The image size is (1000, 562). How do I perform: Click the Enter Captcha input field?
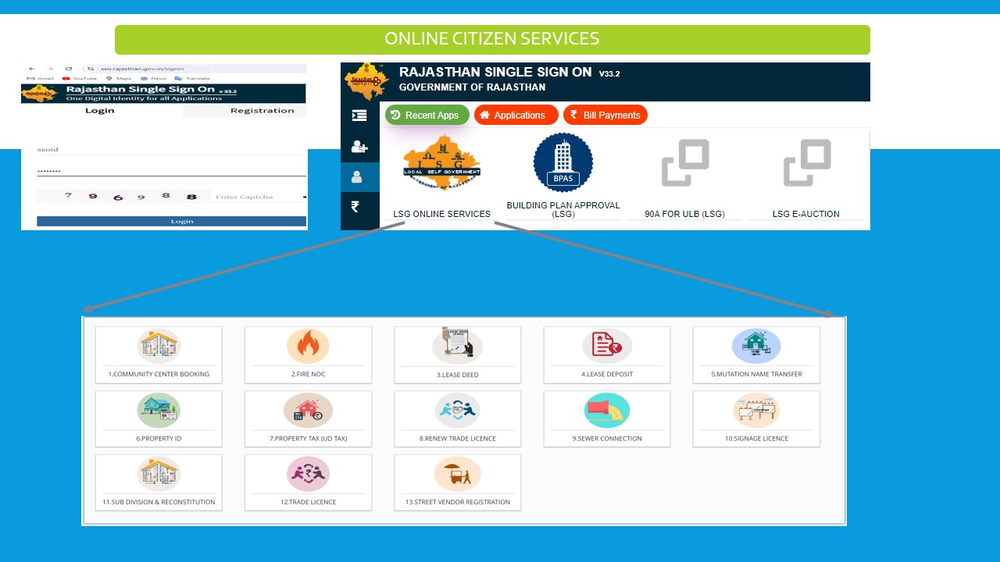(254, 197)
